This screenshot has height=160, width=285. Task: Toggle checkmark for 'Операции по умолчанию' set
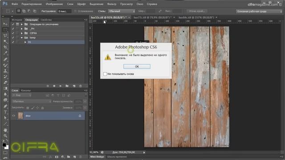(13, 24)
